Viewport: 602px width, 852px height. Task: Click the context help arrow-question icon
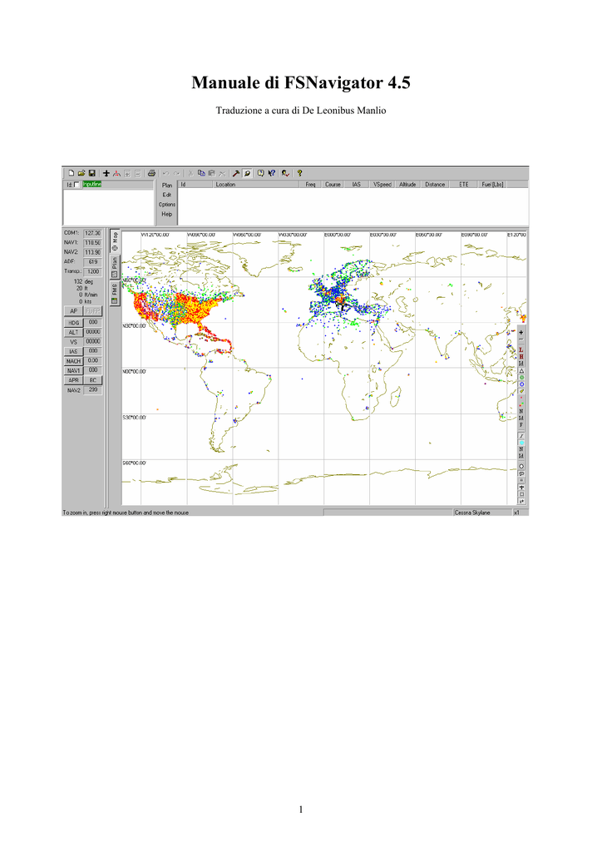[x=271, y=173]
